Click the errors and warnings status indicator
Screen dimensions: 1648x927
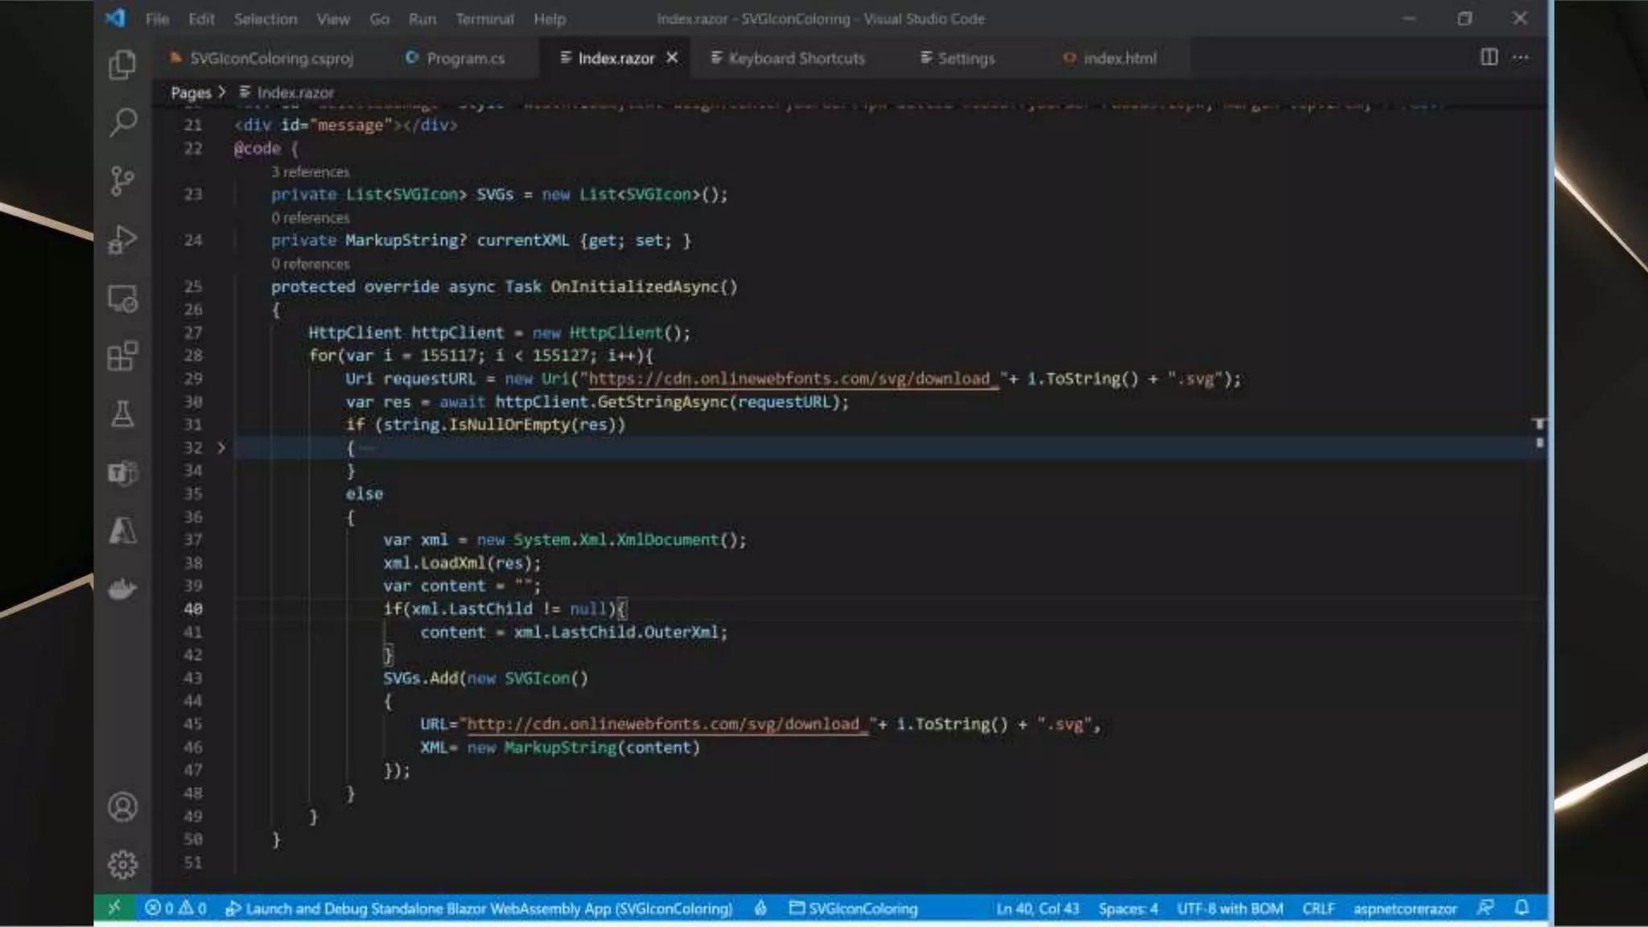(x=175, y=908)
